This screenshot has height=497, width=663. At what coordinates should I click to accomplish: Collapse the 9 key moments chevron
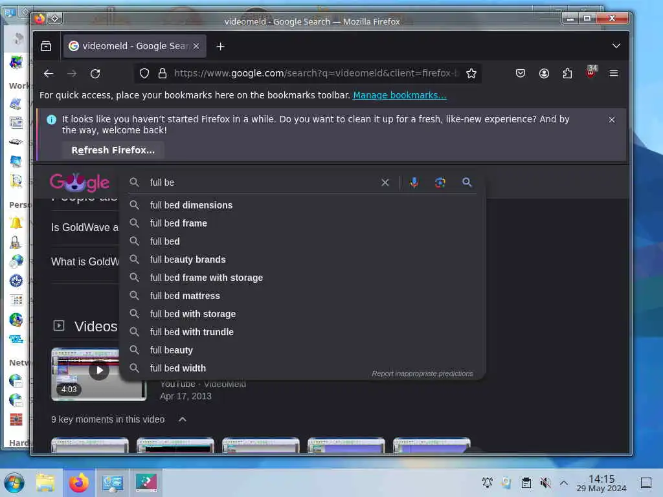point(182,419)
